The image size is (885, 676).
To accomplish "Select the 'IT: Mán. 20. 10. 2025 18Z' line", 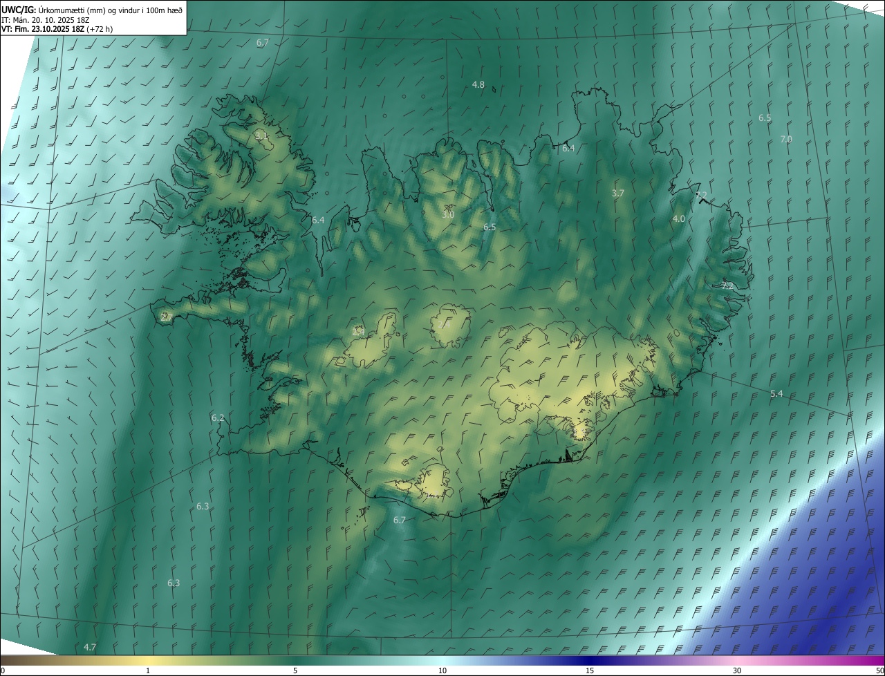I will tap(45, 20).
